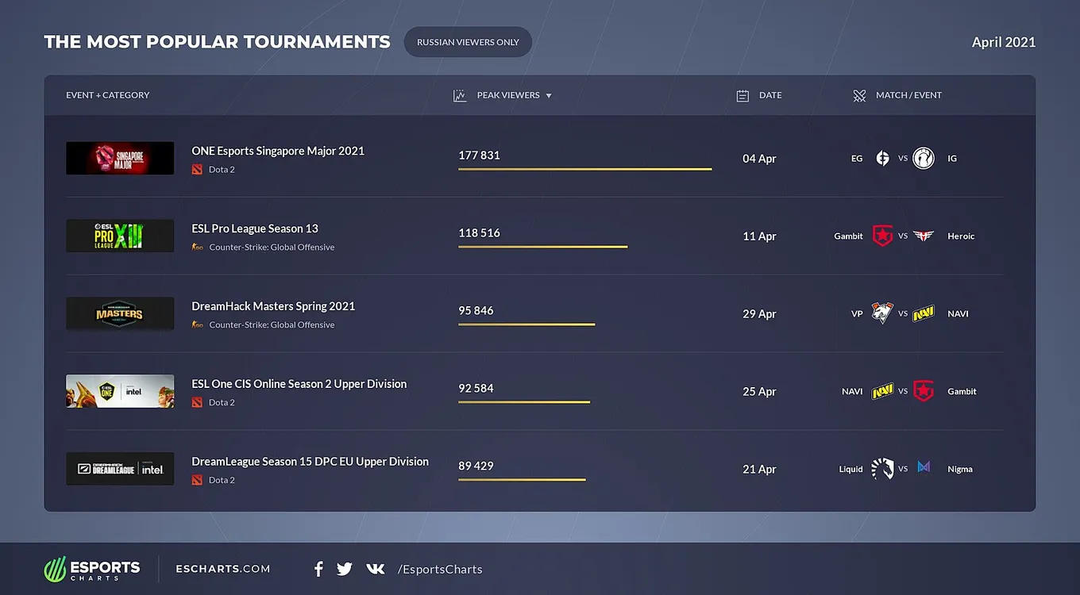
Task: Click the ESL Pro League XIII banner thumbnail
Action: coord(120,236)
